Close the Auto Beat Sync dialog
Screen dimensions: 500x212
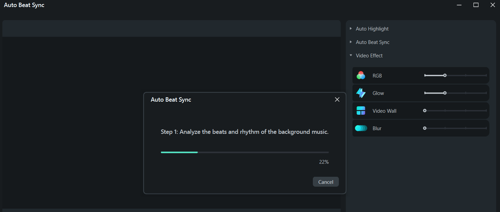pyautogui.click(x=337, y=100)
